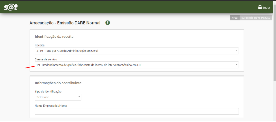Image resolution: width=276 pixels, height=122 pixels.
Task: Click the scrollbar down arrow
Action: (x=274, y=120)
